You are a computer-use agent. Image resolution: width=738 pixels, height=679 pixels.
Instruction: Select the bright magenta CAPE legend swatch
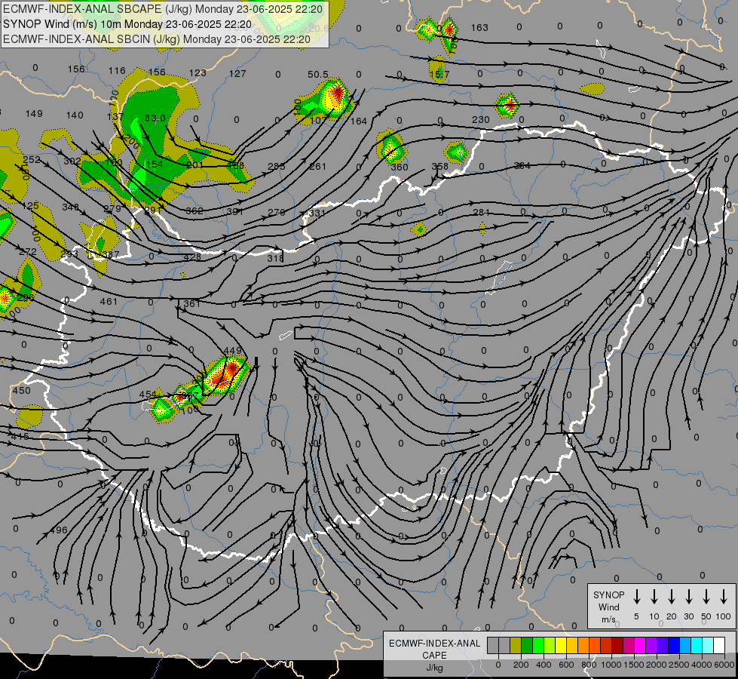(640, 646)
